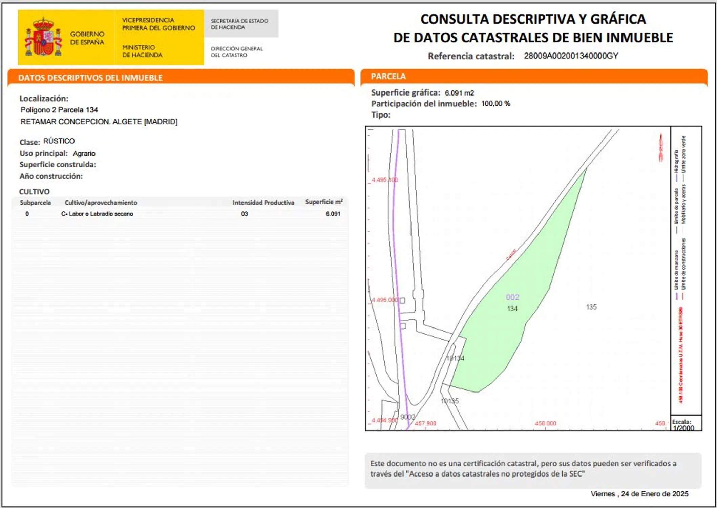717x508 pixels.
Task: Click parcel label 9002 near bottom-left
Action: pyautogui.click(x=407, y=417)
